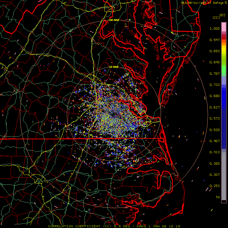Viewport: 228px width, 228px height.
Task: Click the 0.787 legend value
Action: pos(215,73)
